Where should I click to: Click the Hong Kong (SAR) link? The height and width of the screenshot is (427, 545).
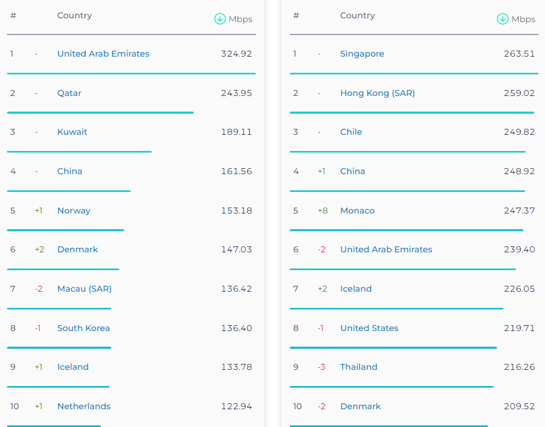[x=377, y=93]
